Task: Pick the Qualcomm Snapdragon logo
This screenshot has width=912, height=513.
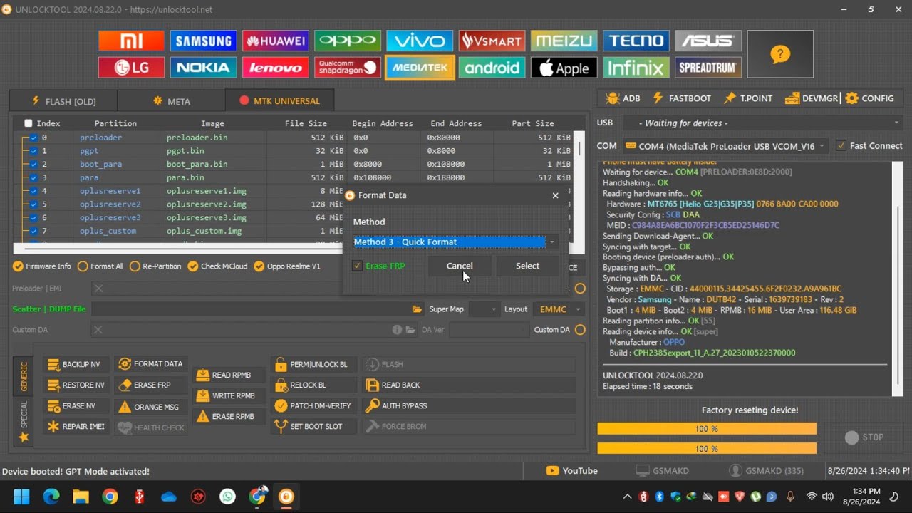Action: coord(348,68)
